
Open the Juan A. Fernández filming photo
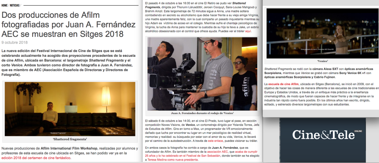202,74
